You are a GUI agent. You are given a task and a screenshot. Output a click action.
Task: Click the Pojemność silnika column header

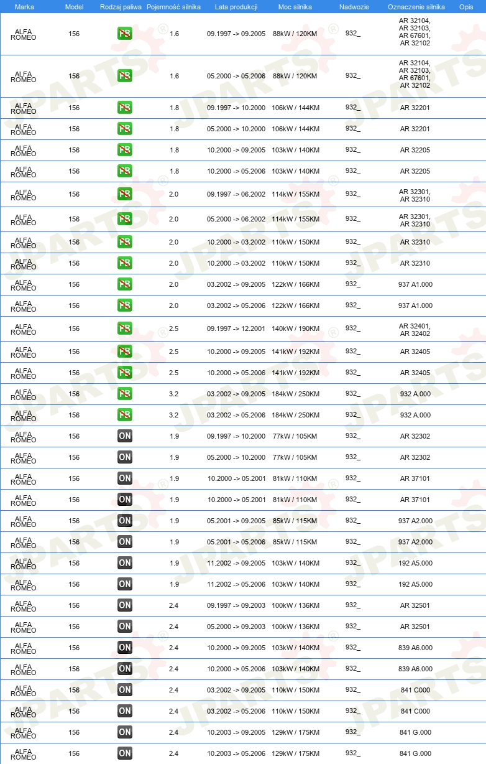(x=174, y=6)
